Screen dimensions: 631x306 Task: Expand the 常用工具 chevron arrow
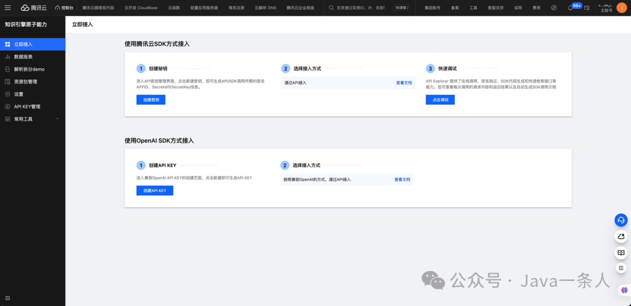57,119
